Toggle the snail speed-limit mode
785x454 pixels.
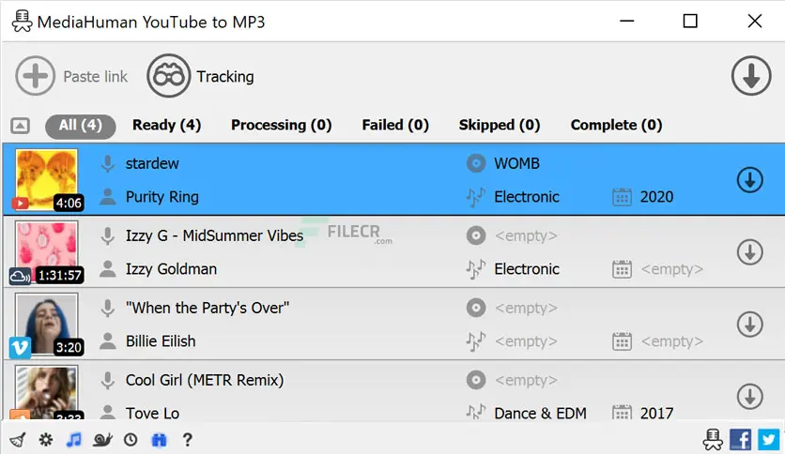tap(102, 439)
